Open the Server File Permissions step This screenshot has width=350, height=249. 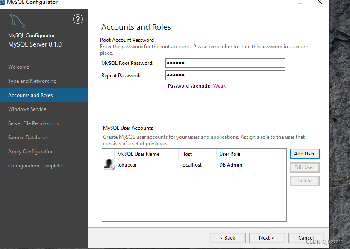(x=33, y=123)
